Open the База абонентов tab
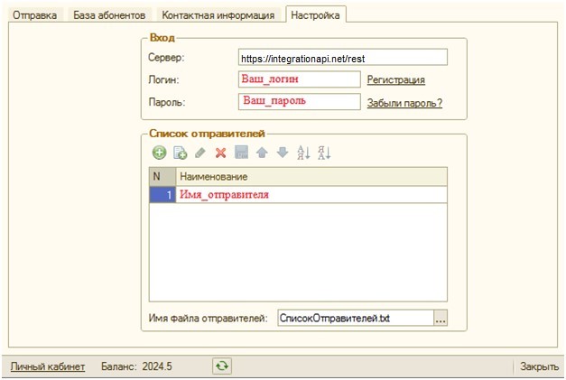 tap(109, 15)
